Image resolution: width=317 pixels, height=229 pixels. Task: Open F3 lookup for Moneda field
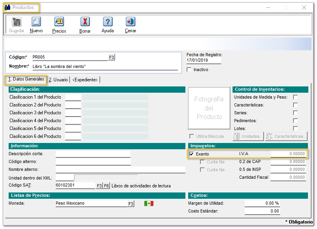(x=131, y=203)
